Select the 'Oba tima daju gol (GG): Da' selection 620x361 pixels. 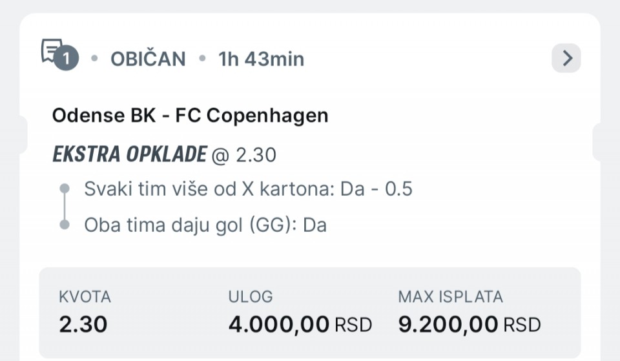[x=205, y=225]
